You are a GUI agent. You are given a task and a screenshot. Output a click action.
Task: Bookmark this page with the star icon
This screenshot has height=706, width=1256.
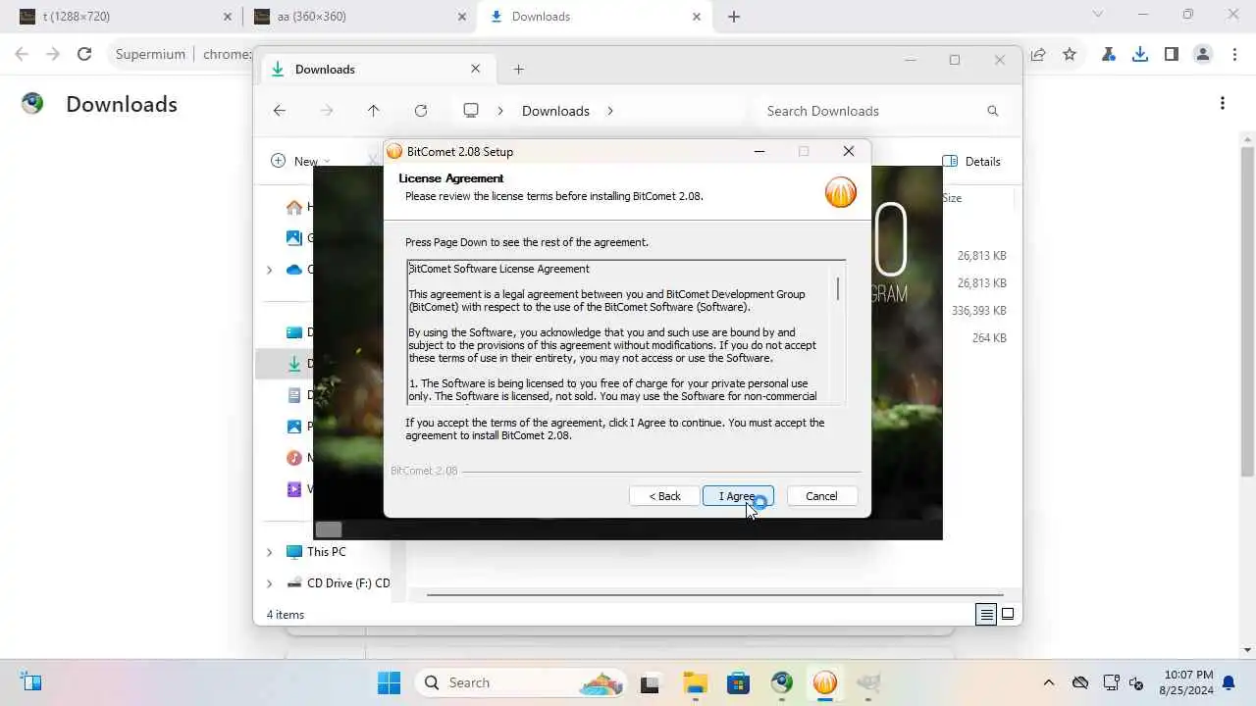(1070, 55)
